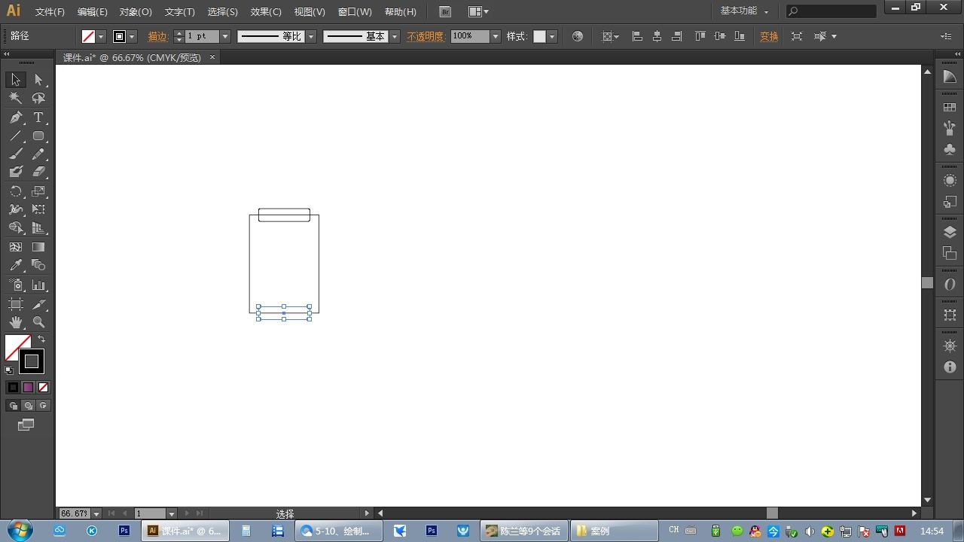Select the Magic Wand tool
964x542 pixels.
16,98
